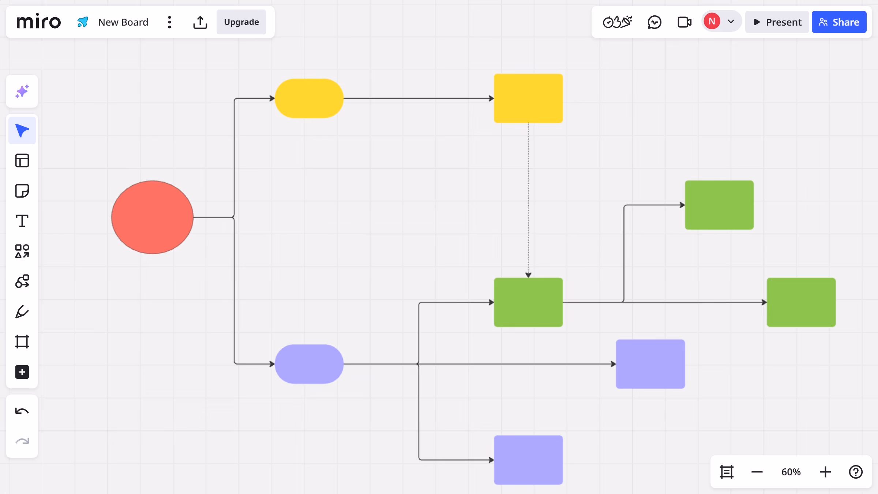The width and height of the screenshot is (878, 494).
Task: Open the board options three-dot menu
Action: point(169,22)
